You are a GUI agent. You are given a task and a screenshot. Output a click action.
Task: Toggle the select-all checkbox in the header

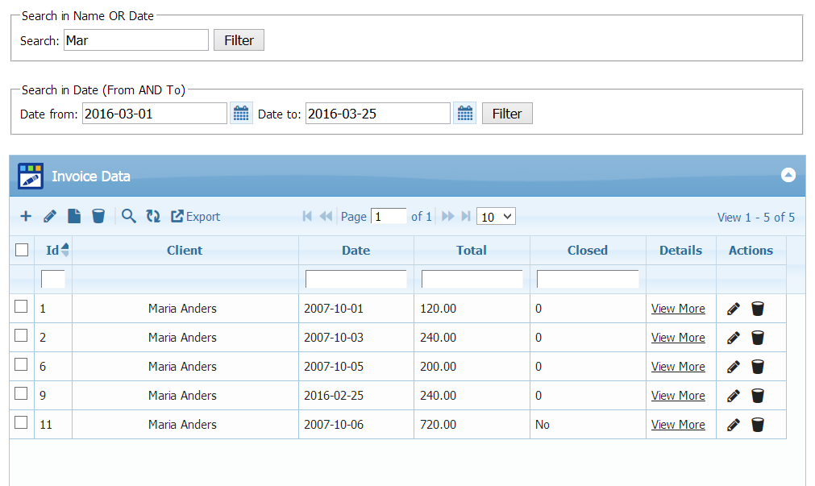point(22,250)
